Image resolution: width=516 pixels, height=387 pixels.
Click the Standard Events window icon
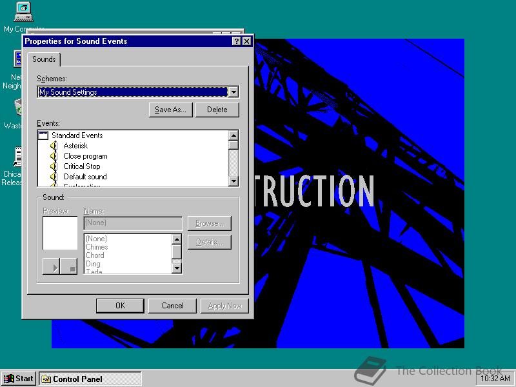point(43,135)
